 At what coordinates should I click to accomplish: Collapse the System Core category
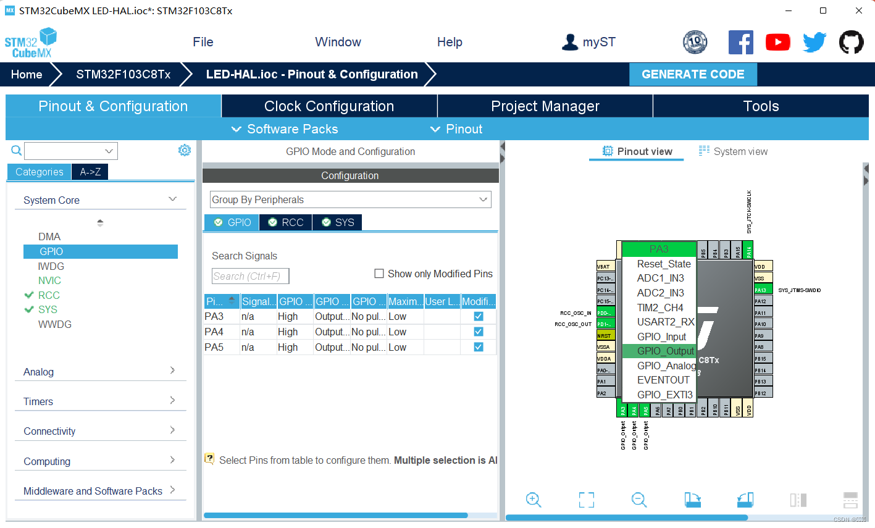tap(172, 199)
